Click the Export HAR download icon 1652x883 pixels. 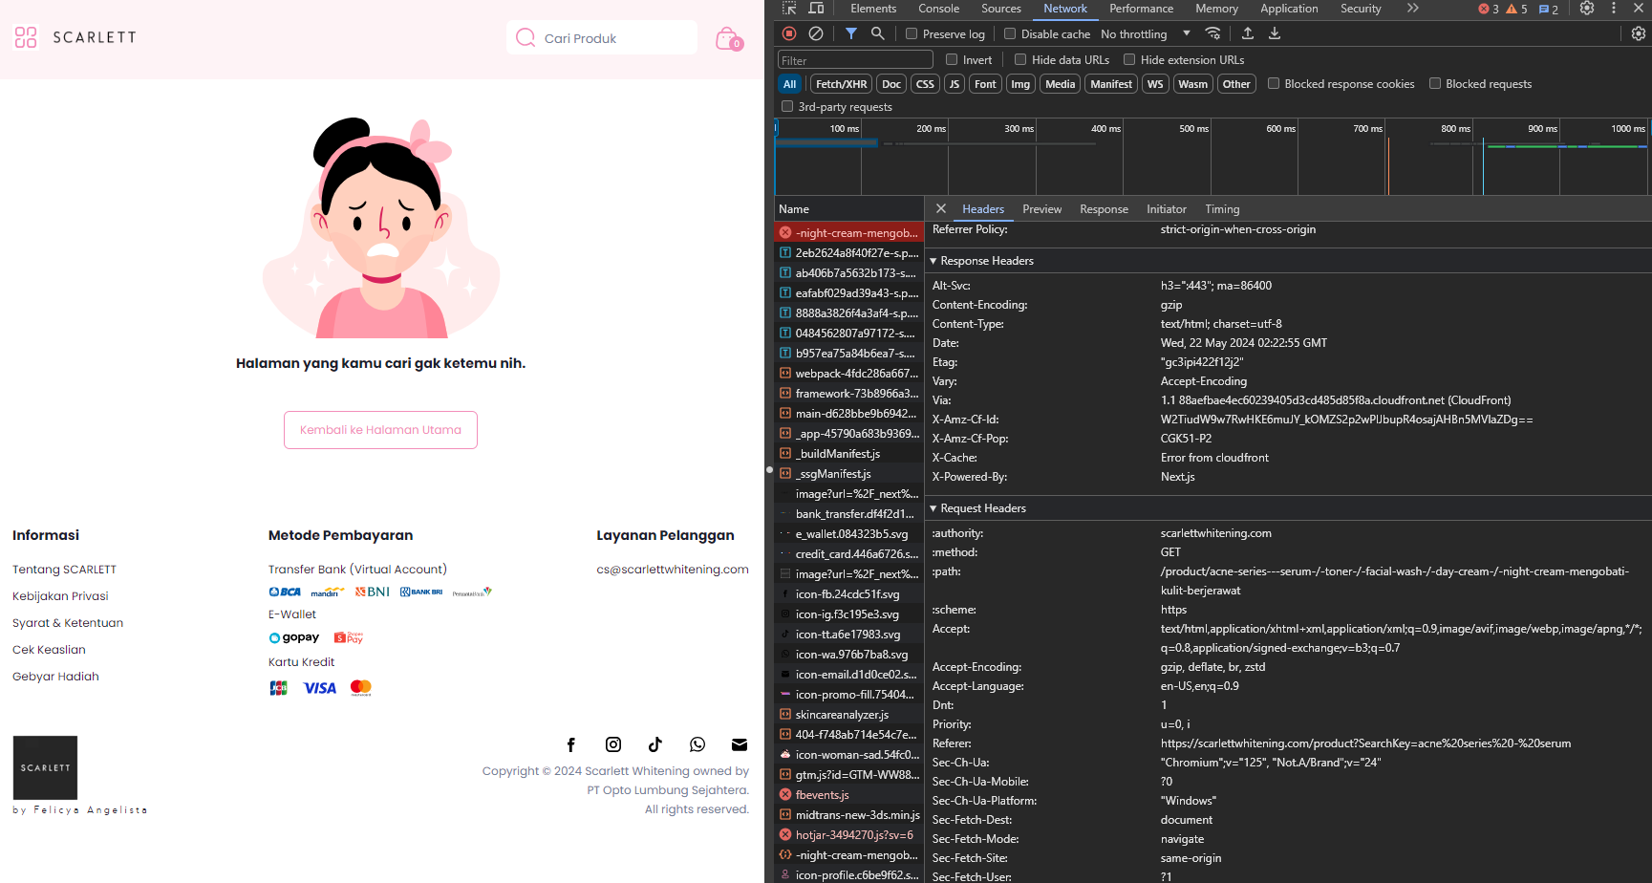pyautogui.click(x=1275, y=33)
